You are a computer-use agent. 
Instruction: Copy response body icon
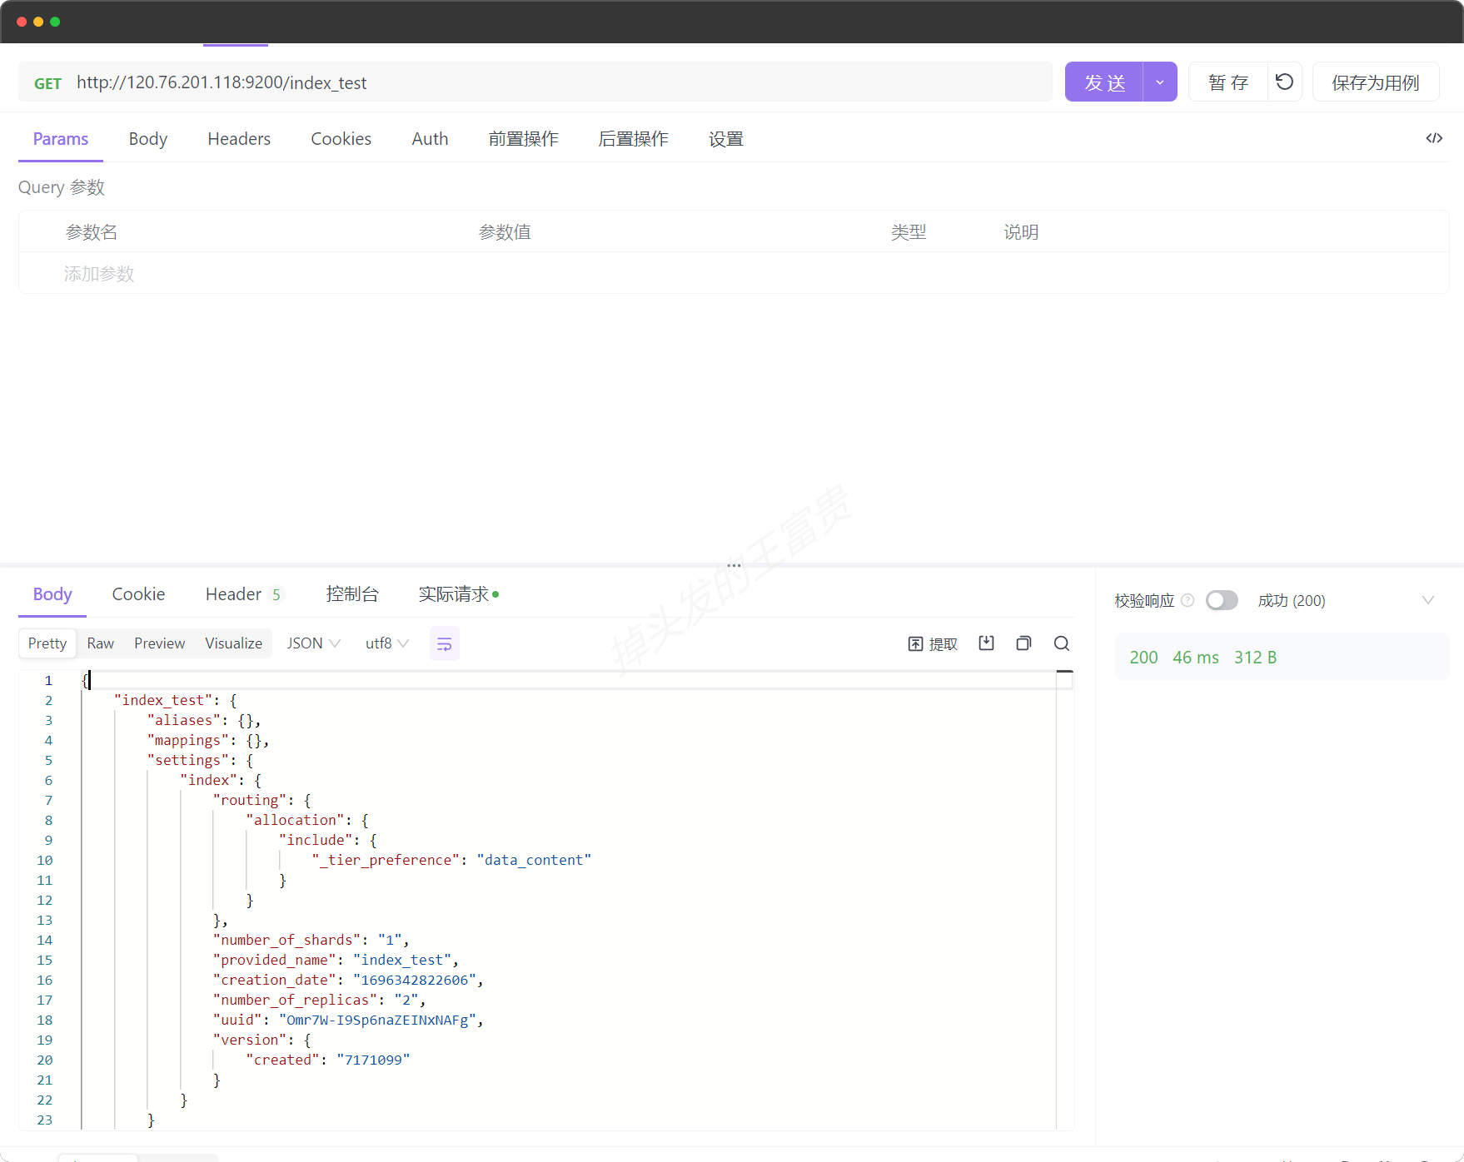pyautogui.click(x=1024, y=643)
